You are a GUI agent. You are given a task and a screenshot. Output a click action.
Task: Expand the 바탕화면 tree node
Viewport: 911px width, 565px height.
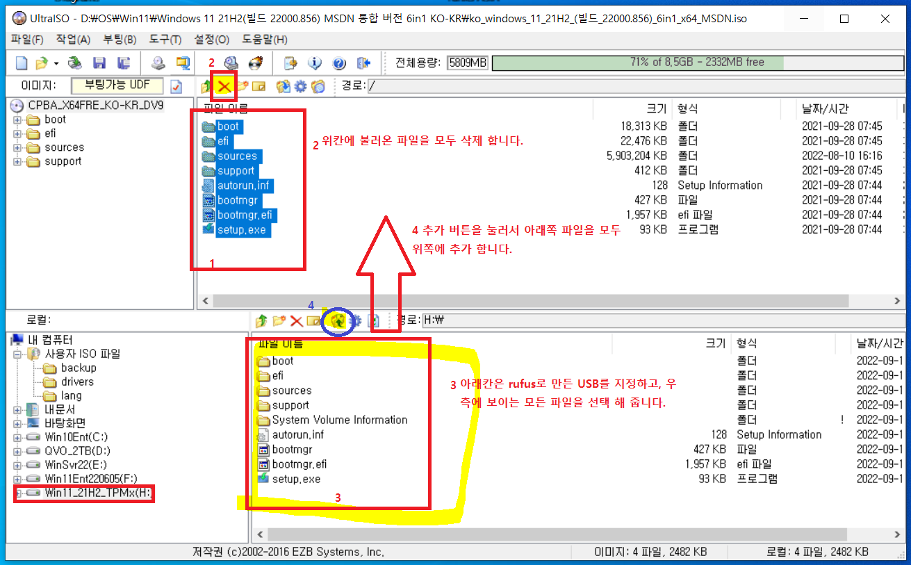point(17,423)
